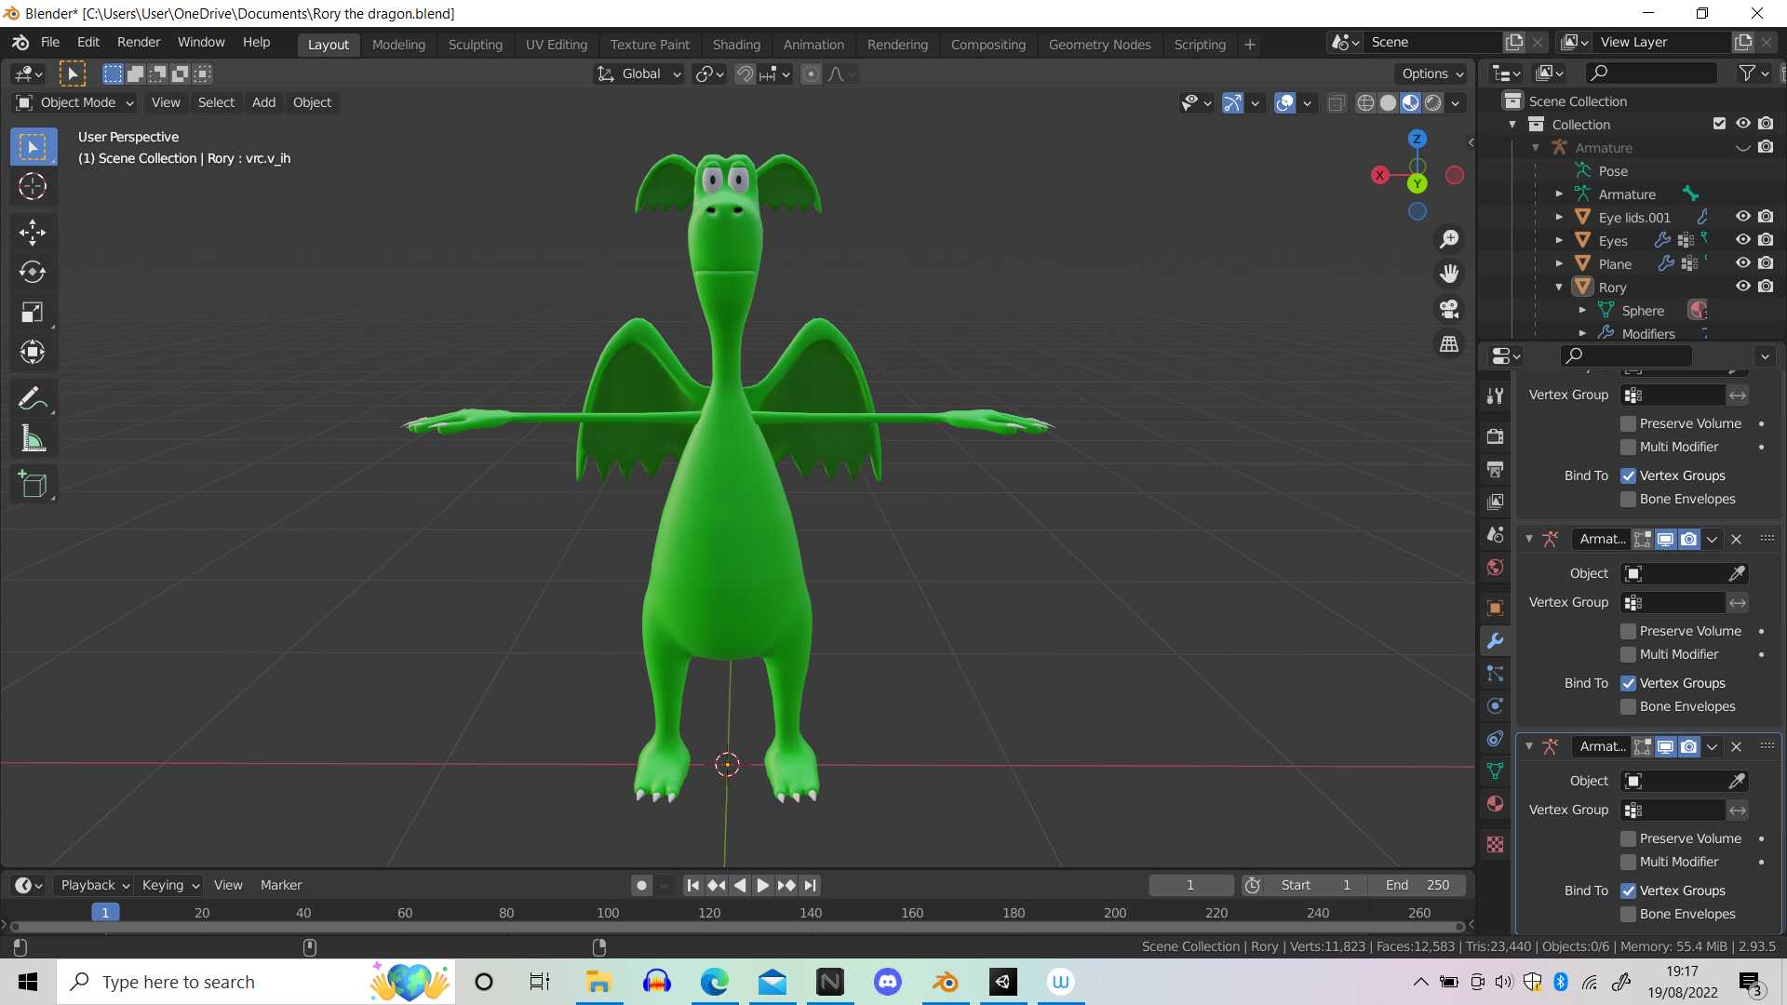The image size is (1787, 1005).
Task: Toggle camera view with camera icon
Action: coord(1449,309)
